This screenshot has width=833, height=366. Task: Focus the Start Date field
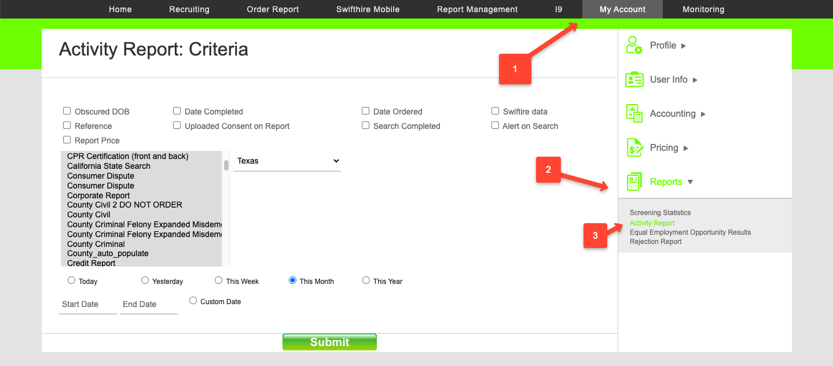coord(88,305)
